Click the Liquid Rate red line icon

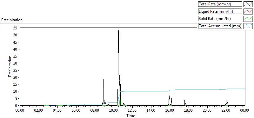[248, 11]
